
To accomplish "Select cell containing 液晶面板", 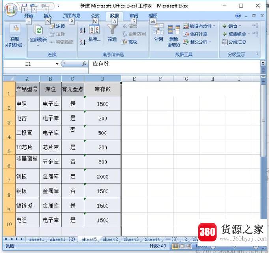I will (x=28, y=162).
